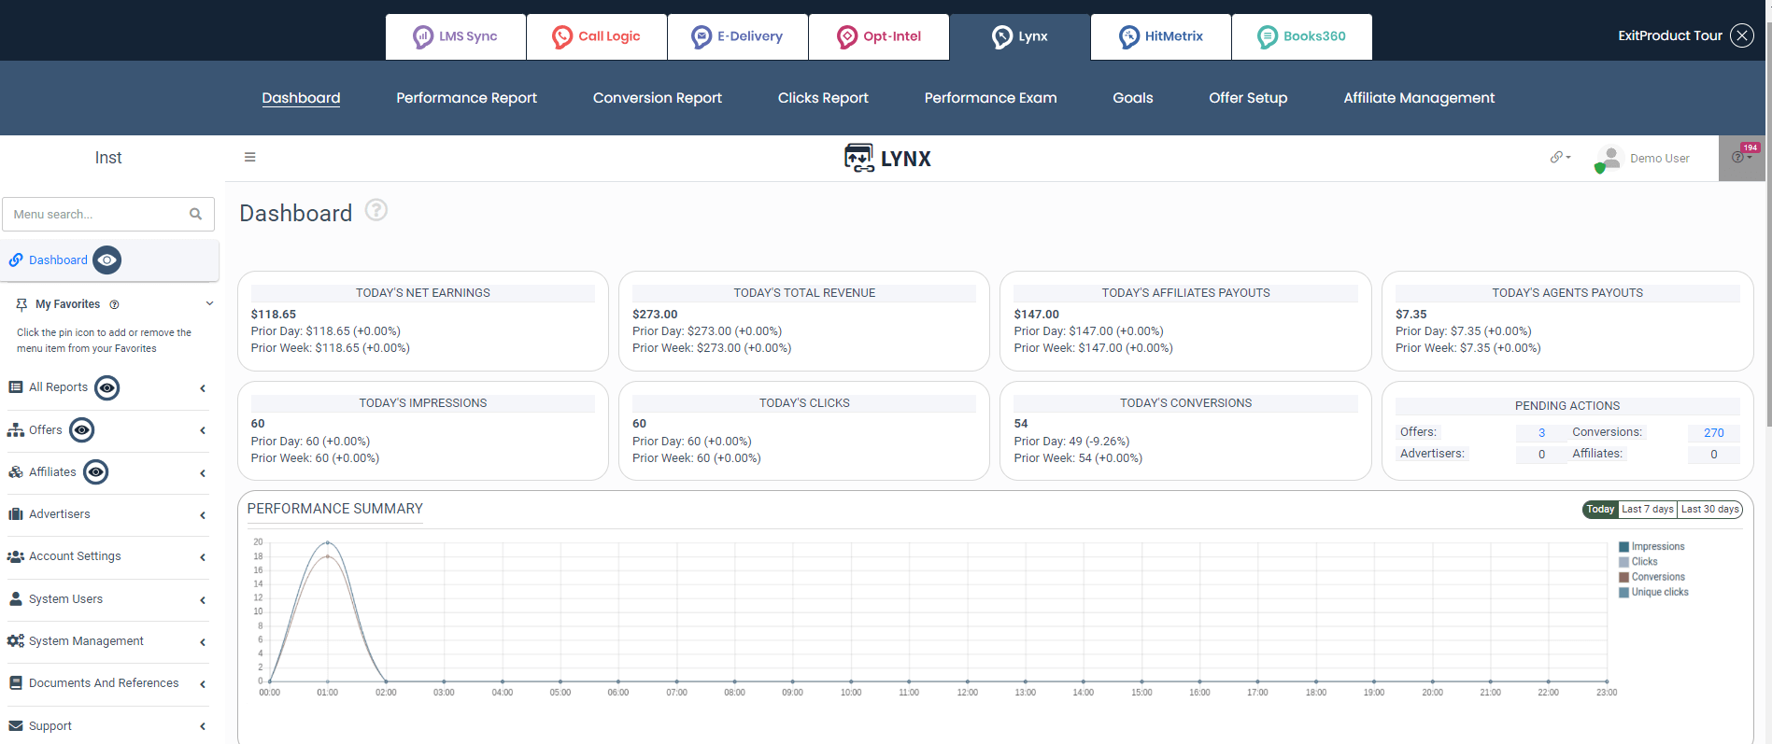Screen dimensions: 1772x744
Task: Click the link icon near Demo User
Action: [x=1558, y=158]
